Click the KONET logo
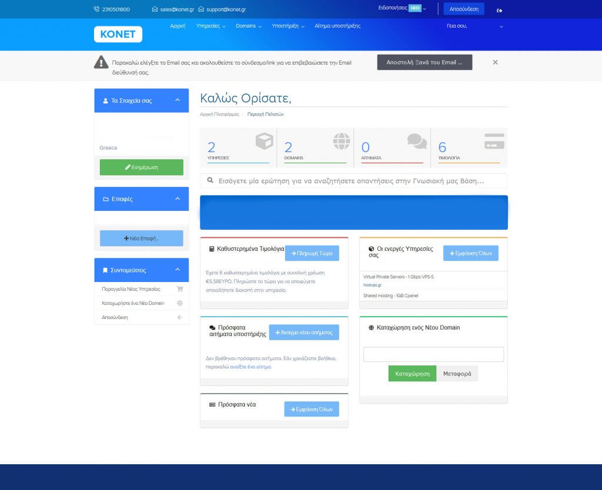This screenshot has height=490, width=602. pos(118,34)
